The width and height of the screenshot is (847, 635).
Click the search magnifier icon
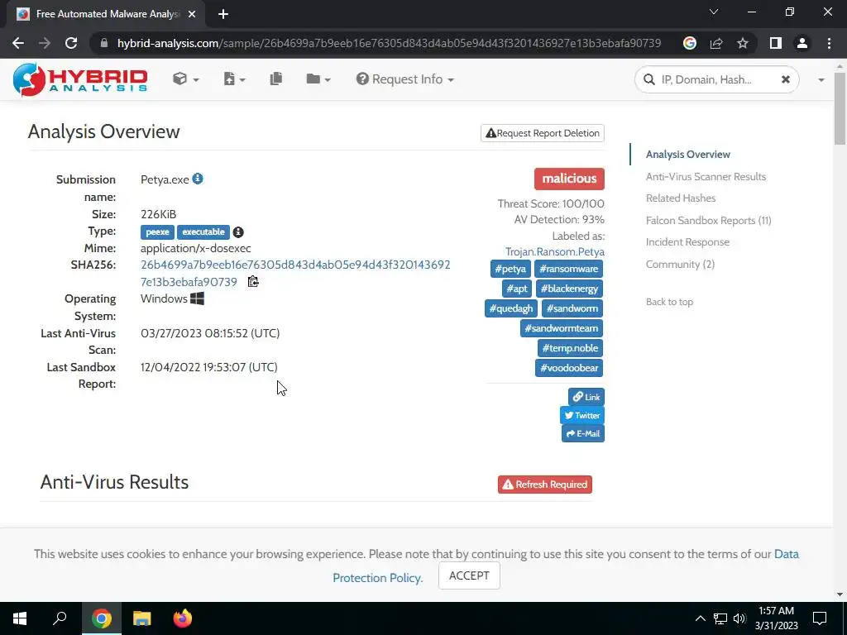pyautogui.click(x=648, y=79)
